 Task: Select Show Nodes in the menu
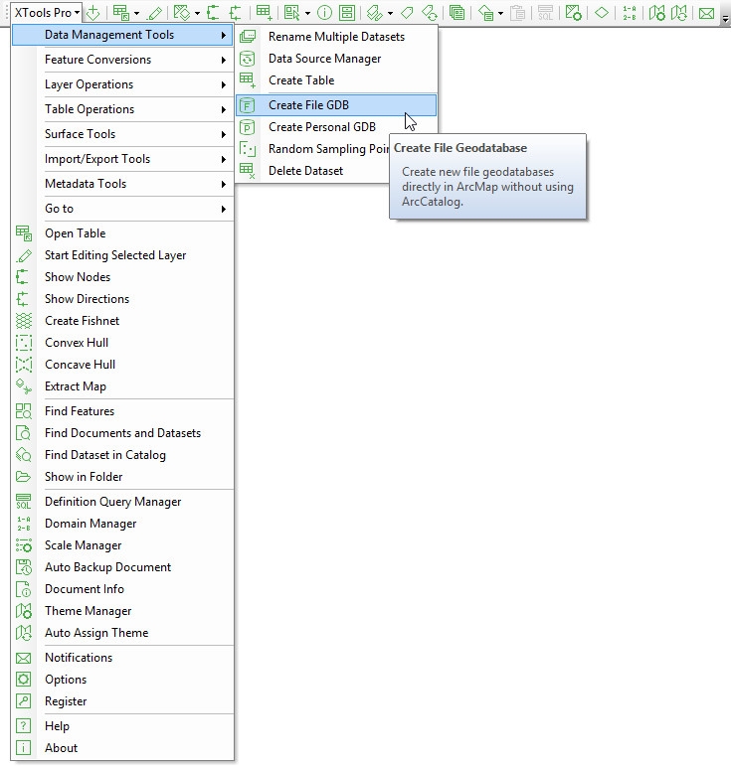click(122, 277)
